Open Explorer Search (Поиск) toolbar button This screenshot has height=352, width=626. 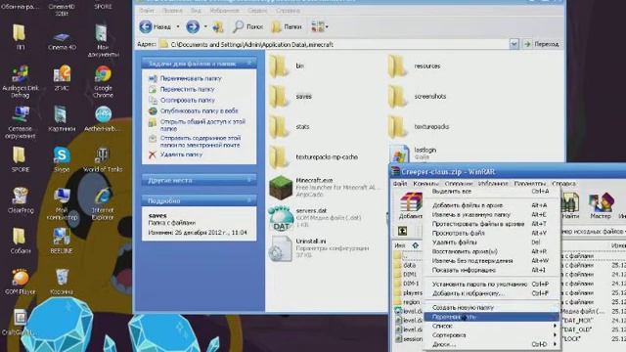pos(247,26)
